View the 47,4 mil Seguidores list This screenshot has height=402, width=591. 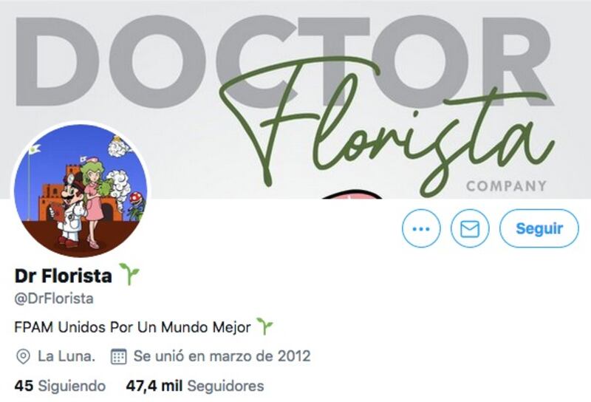point(195,386)
